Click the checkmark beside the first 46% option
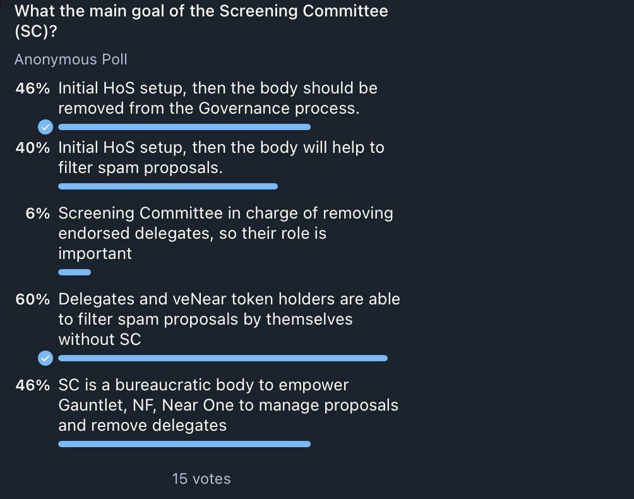 pyautogui.click(x=45, y=127)
